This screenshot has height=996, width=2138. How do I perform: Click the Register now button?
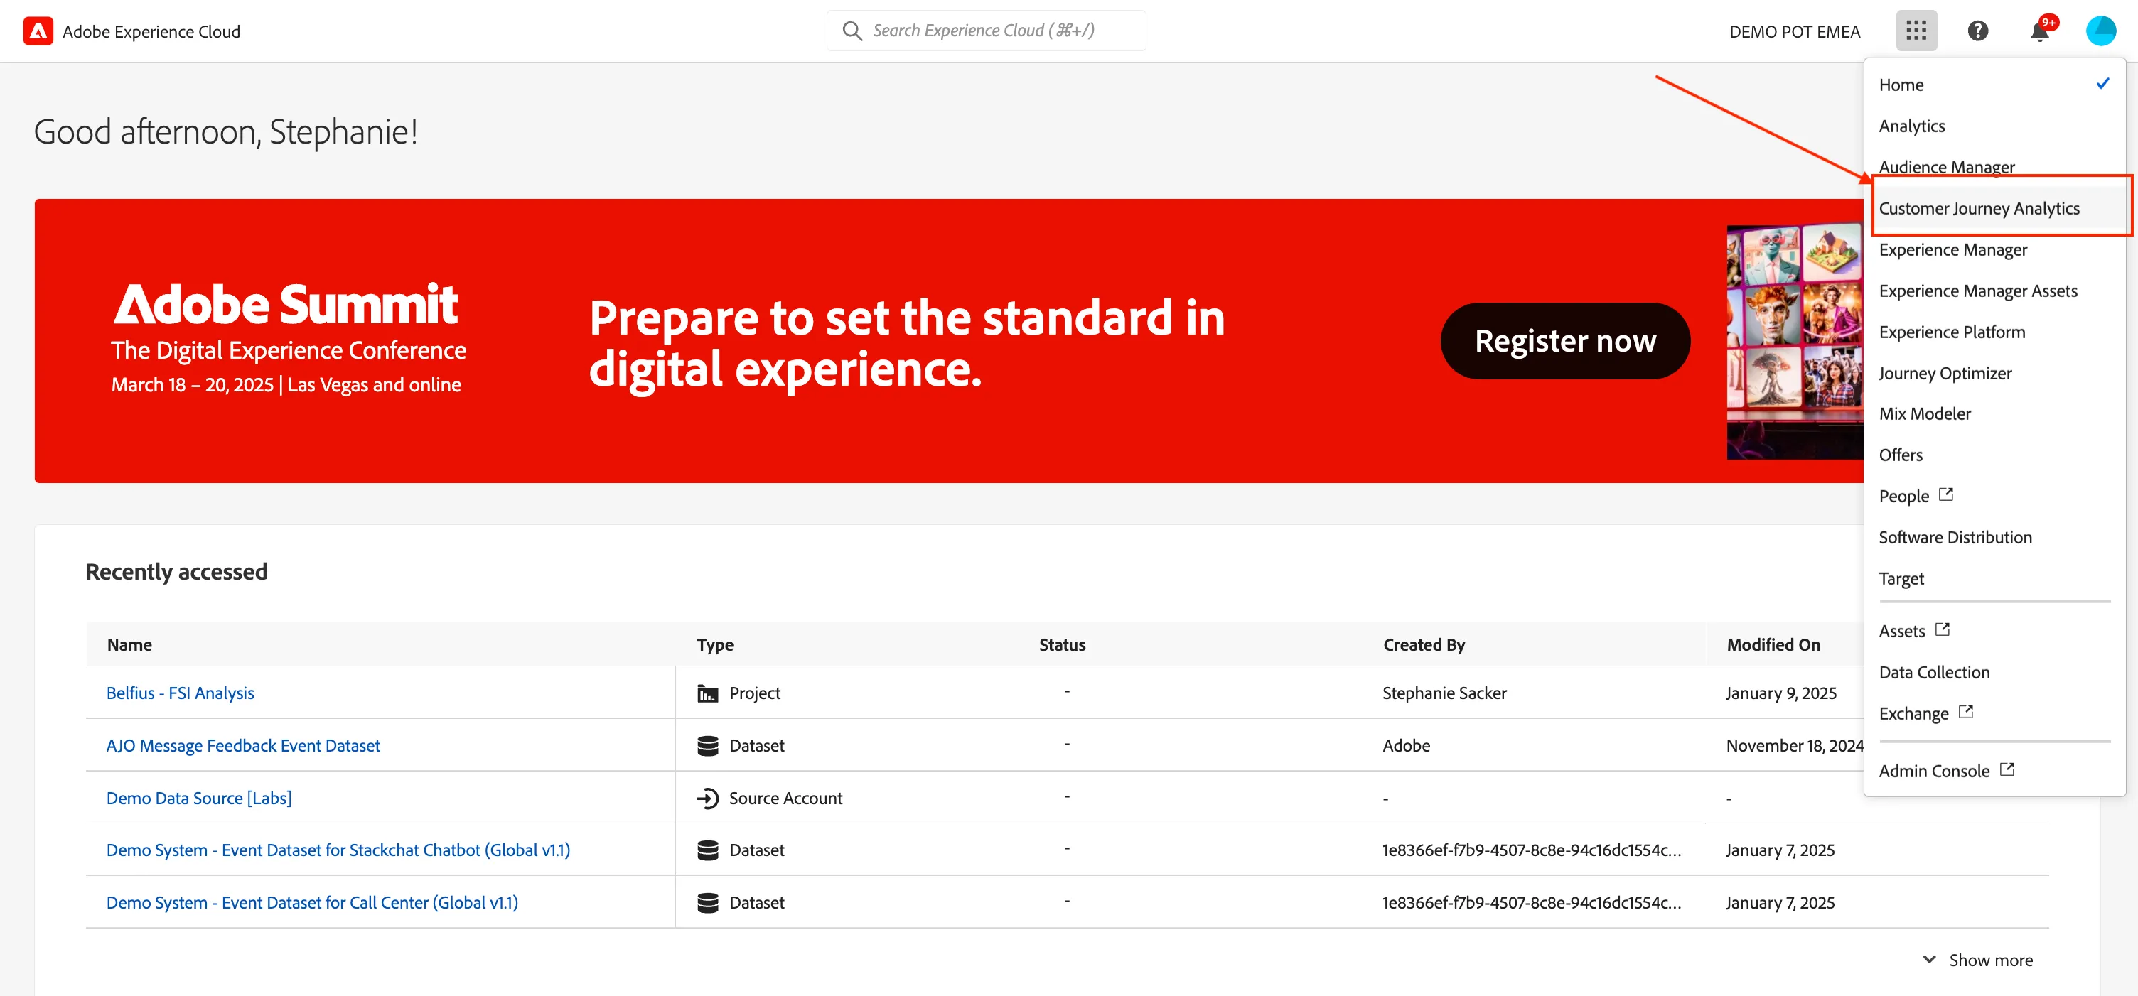[x=1564, y=341]
